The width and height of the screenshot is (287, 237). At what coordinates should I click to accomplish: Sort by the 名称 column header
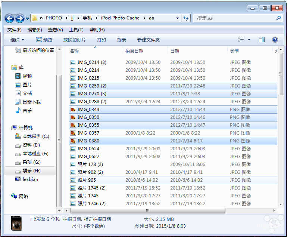point(74,51)
